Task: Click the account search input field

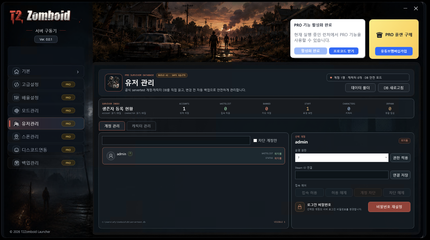Action: (x=176, y=140)
